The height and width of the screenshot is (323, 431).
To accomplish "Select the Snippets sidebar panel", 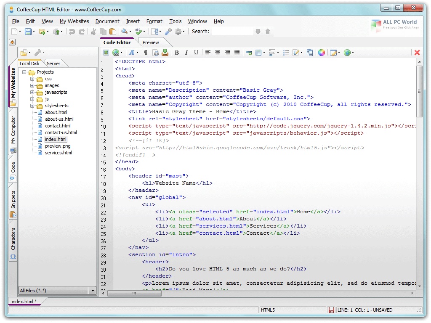I will (x=13, y=201).
